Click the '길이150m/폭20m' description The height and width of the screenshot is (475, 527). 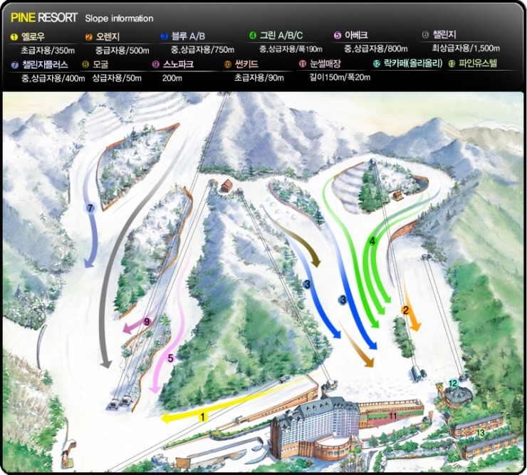tap(340, 78)
